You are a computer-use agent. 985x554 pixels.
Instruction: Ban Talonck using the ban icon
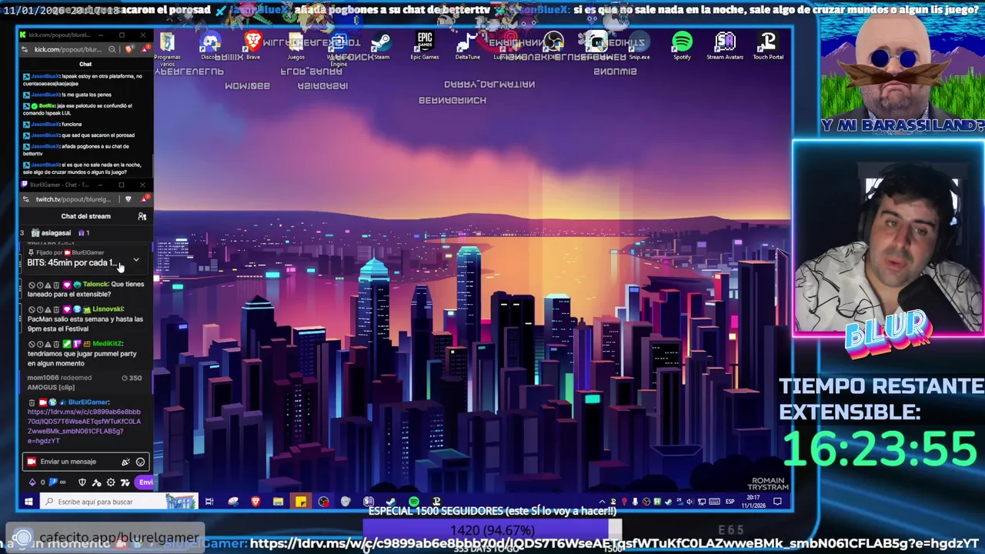click(x=32, y=285)
